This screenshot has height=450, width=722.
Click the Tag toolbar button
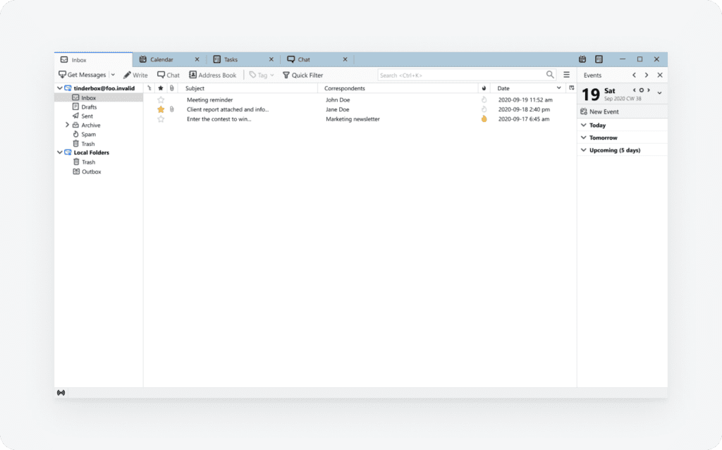[x=261, y=75]
